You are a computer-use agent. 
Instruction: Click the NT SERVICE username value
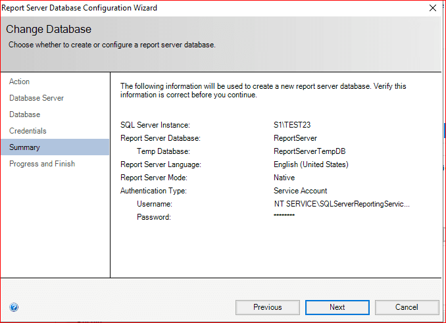point(341,204)
